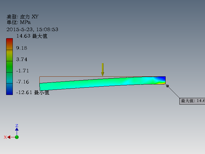The width and height of the screenshot is (205, 154).
Task: Click the red X axis arrow
Action: [x=9, y=137]
